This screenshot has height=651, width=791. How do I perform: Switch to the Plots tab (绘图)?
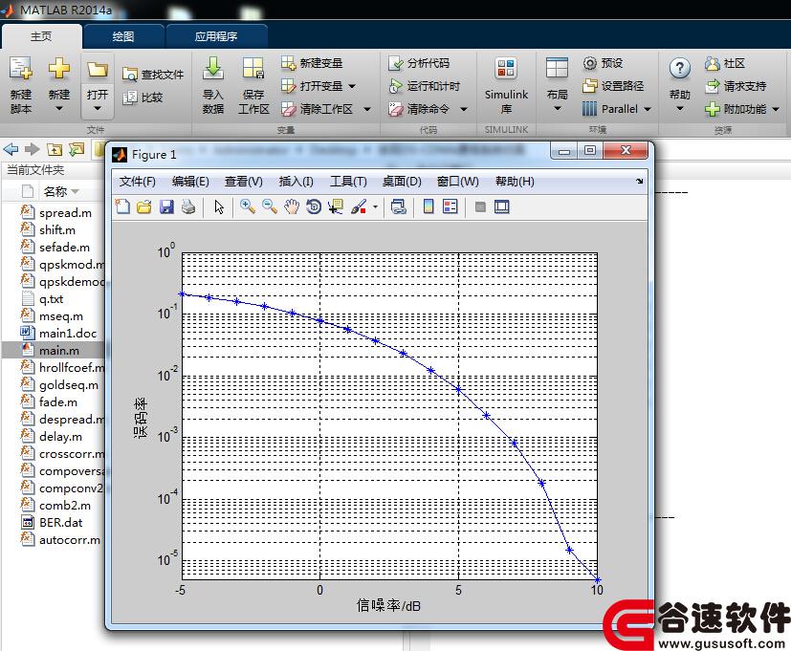[123, 36]
